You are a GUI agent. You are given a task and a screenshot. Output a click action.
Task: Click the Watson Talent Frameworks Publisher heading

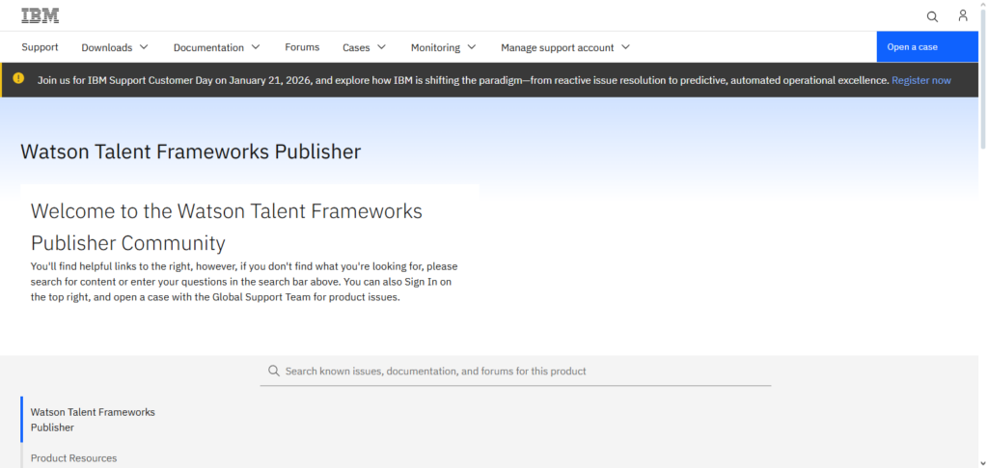point(191,151)
